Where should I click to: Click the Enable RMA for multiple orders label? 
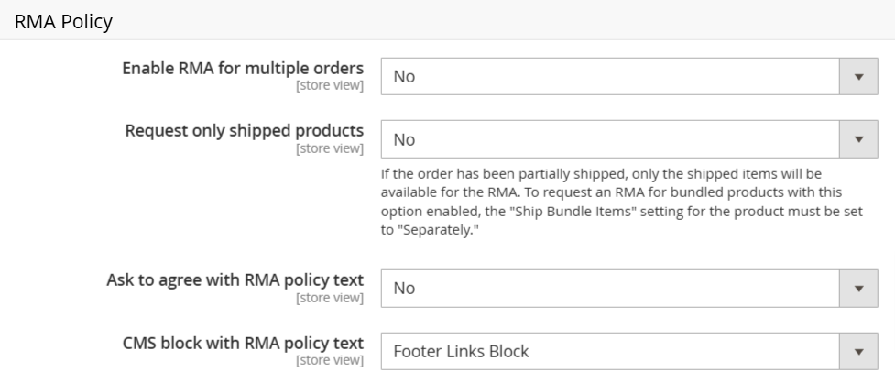[x=243, y=69]
